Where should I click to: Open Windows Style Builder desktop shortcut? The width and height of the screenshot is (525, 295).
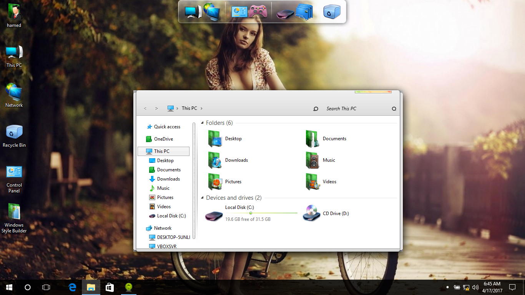coord(14,212)
